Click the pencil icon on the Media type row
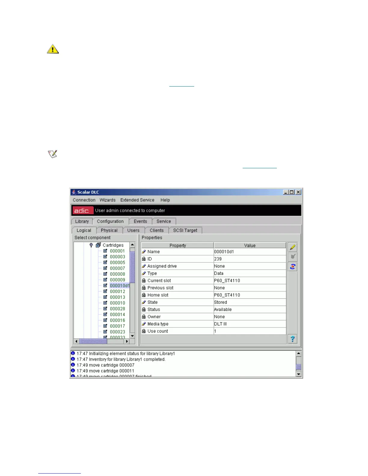 [144, 324]
